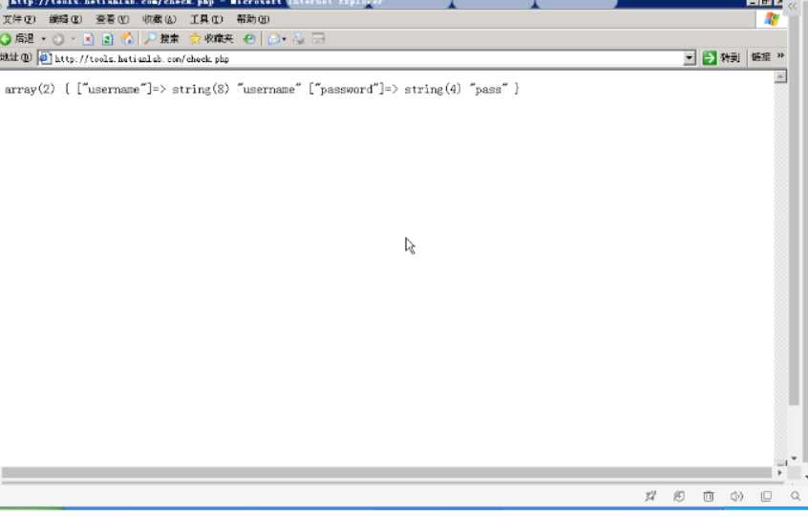The image size is (808, 517).
Task: Click the green Go (转到) button
Action: coord(721,57)
